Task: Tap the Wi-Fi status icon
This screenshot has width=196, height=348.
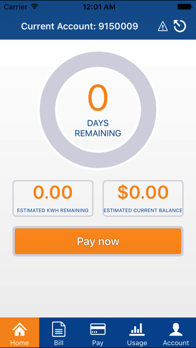Action: point(34,6)
